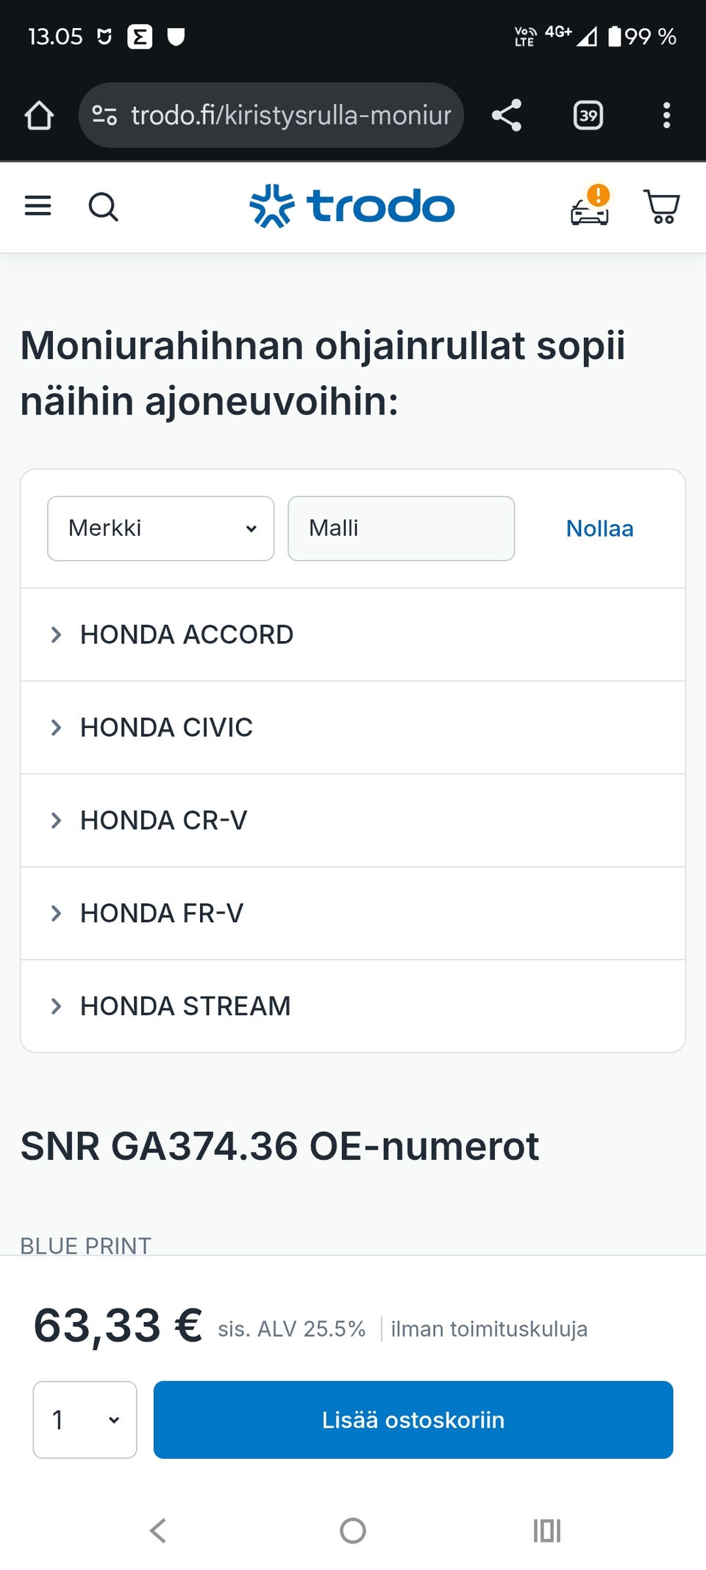
Task: Tap the browser home icon
Action: coord(39,116)
